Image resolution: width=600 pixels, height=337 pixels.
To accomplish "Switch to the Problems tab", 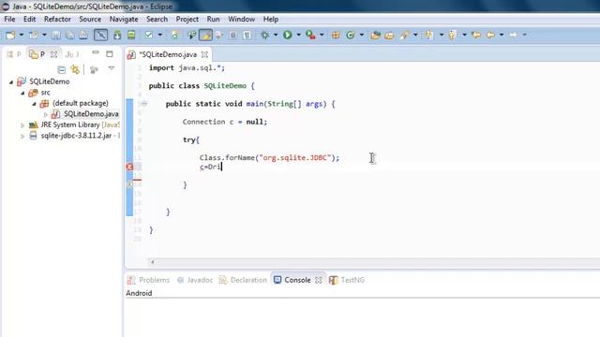I will [148, 280].
